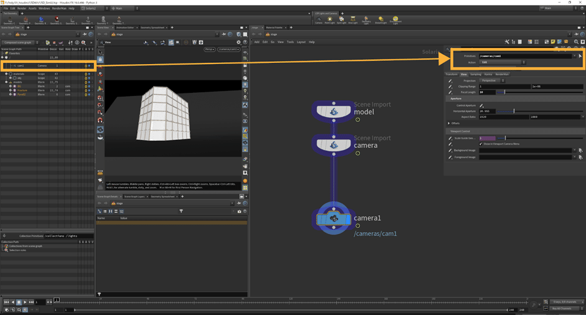586x315 pixels.
Task: Expand the Offsets section
Action: tap(449, 123)
